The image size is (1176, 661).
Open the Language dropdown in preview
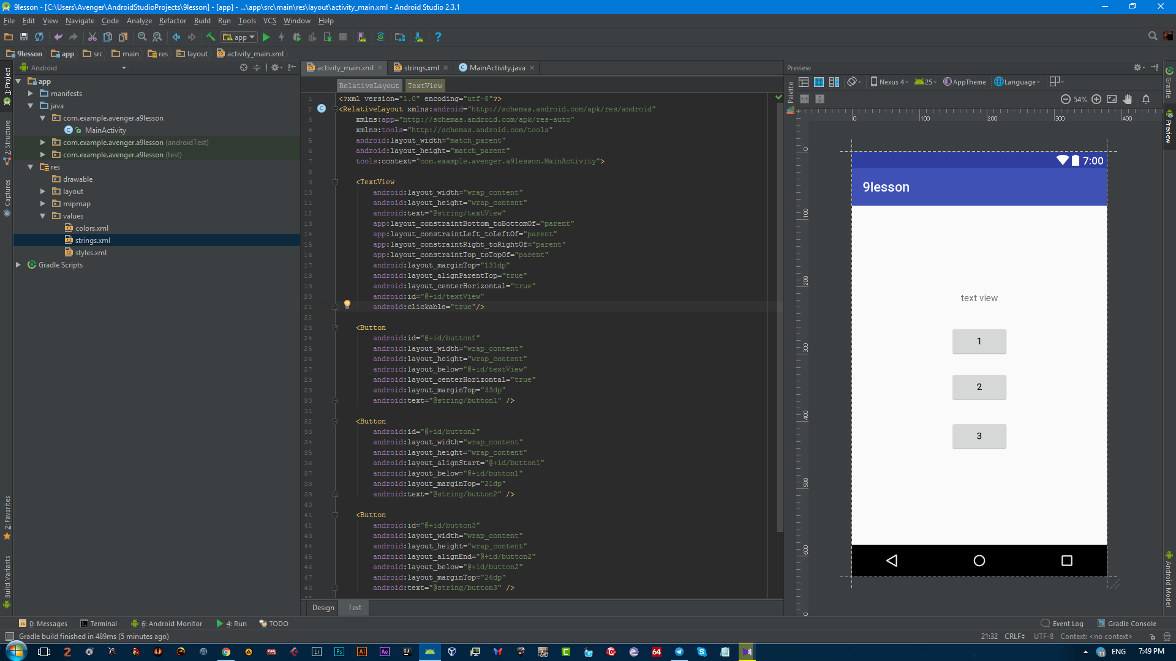coord(1017,82)
